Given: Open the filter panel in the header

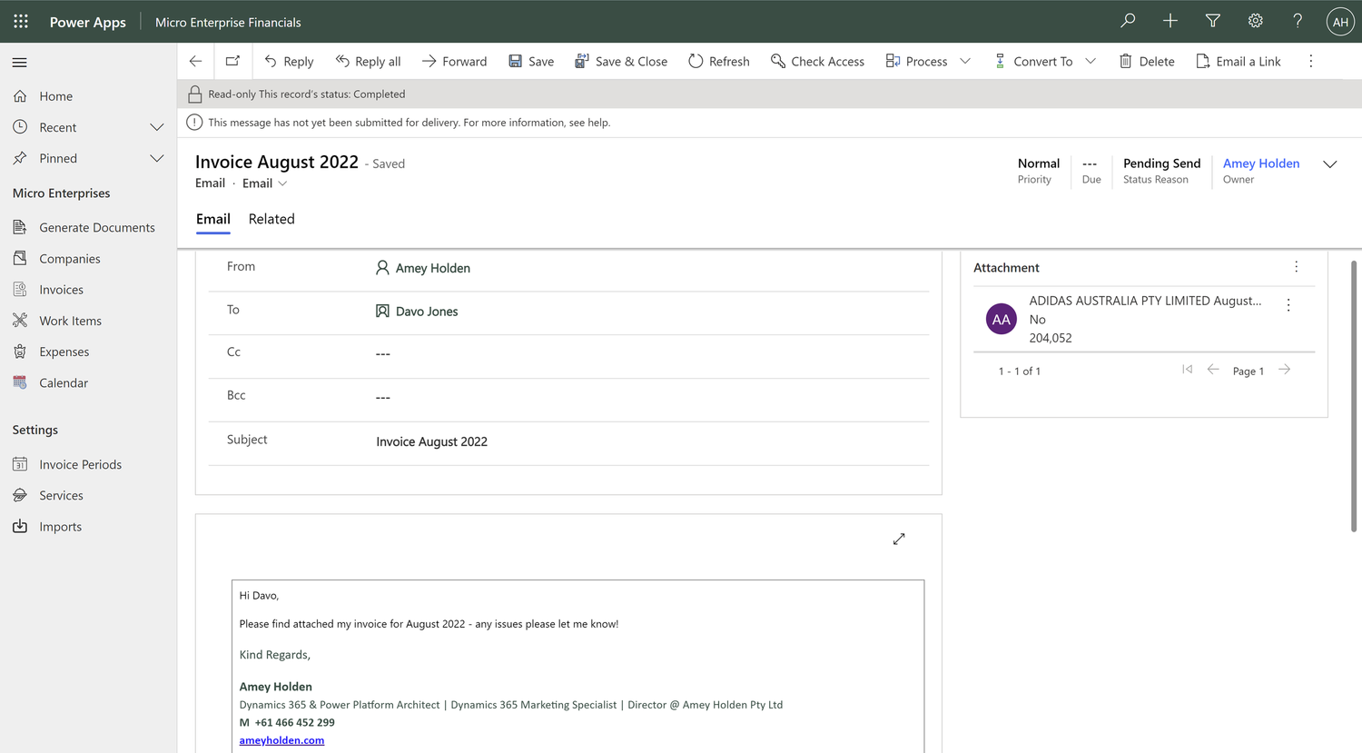Looking at the screenshot, I should 1212,20.
